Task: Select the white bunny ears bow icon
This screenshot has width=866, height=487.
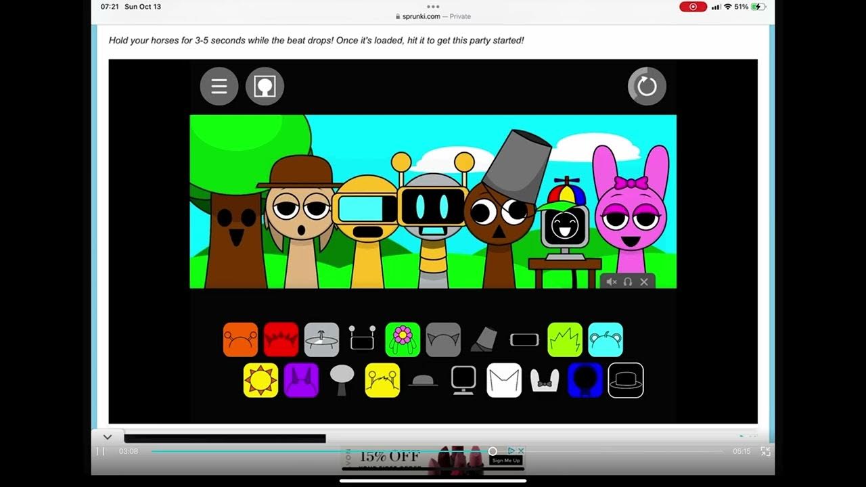Action: click(545, 381)
